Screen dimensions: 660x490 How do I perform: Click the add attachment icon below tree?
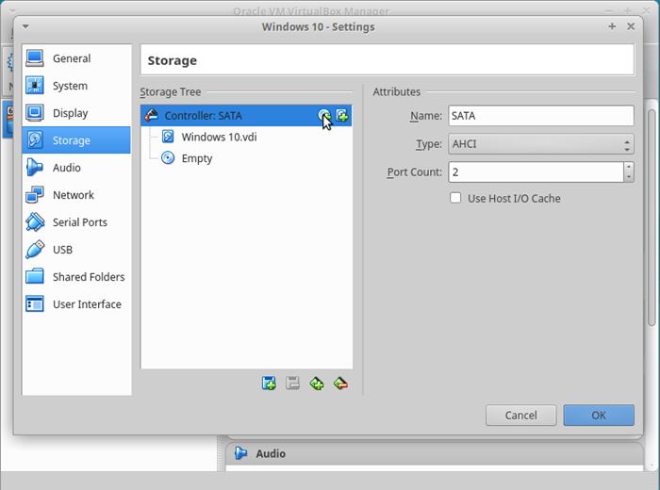pos(269,384)
